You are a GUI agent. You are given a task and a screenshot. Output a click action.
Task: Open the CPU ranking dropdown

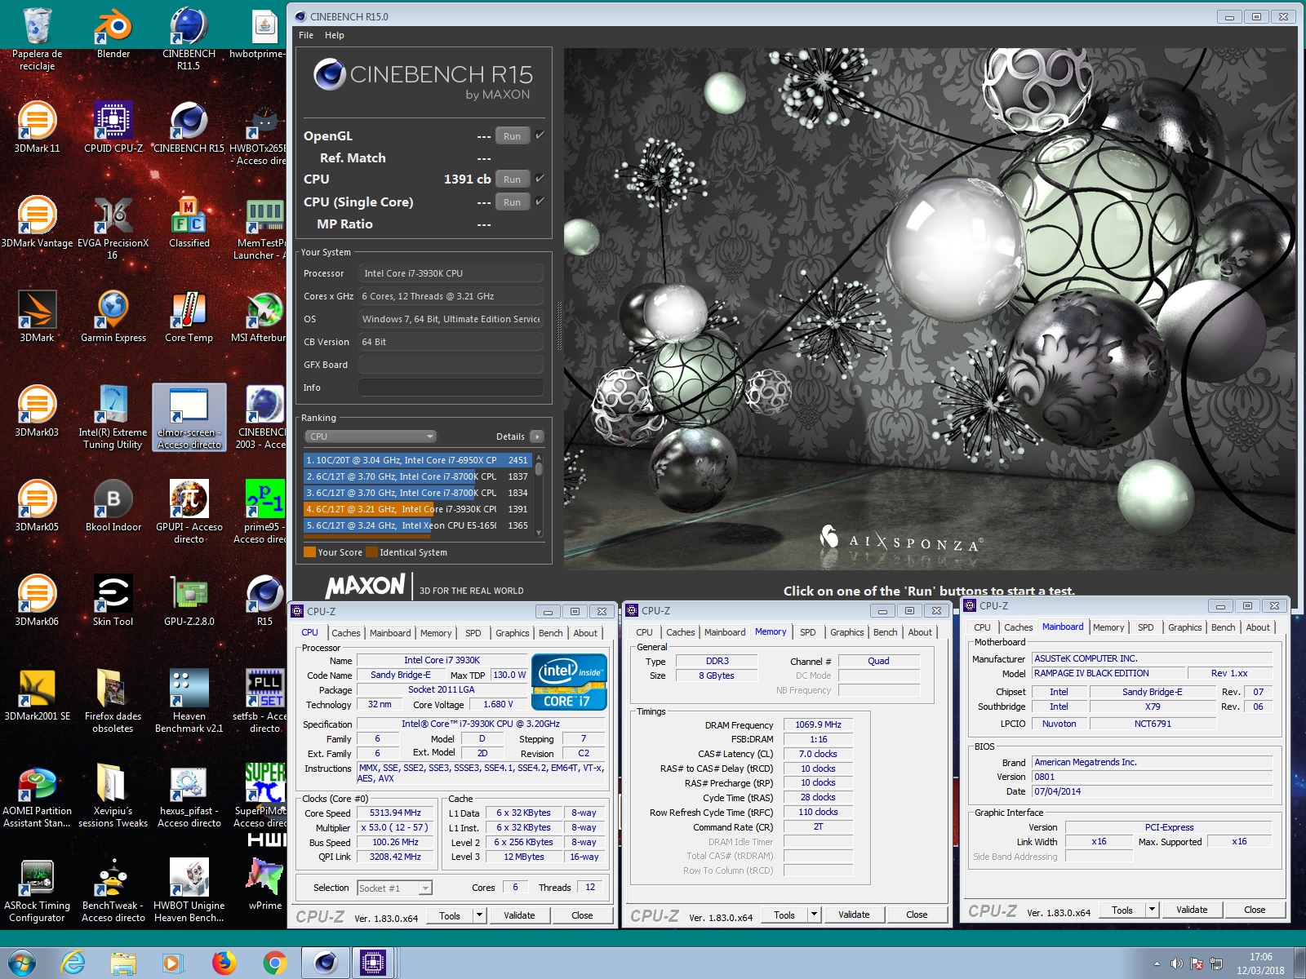click(371, 436)
